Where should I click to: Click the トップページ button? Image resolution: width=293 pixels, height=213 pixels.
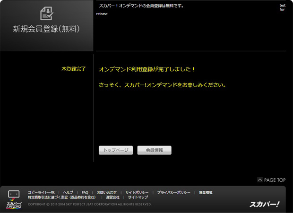(x=116, y=150)
